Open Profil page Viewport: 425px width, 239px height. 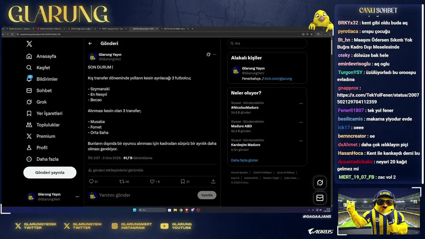[x=37, y=148]
